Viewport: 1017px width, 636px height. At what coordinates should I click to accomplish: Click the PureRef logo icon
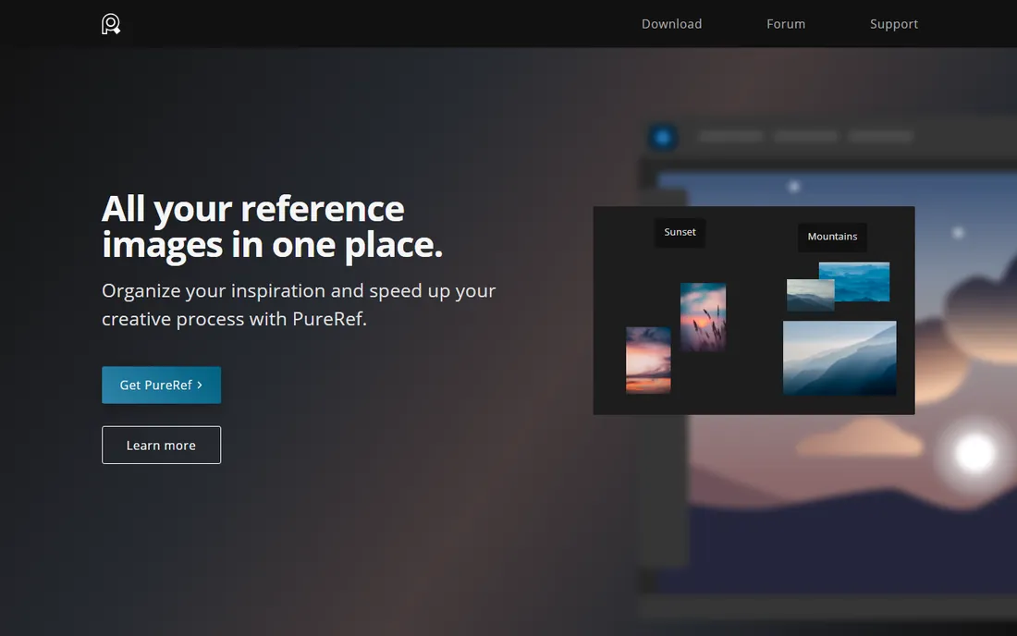111,24
